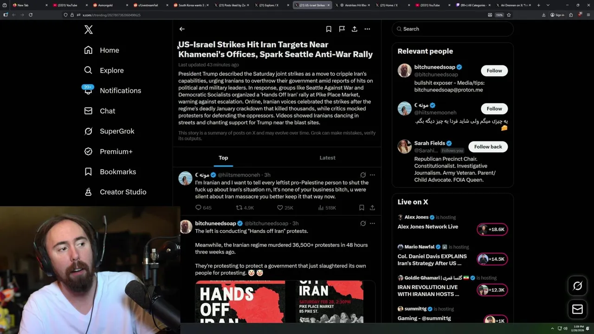This screenshot has width=594, height=334.
Task: Open Chat in the sidebar
Action: click(x=99, y=111)
